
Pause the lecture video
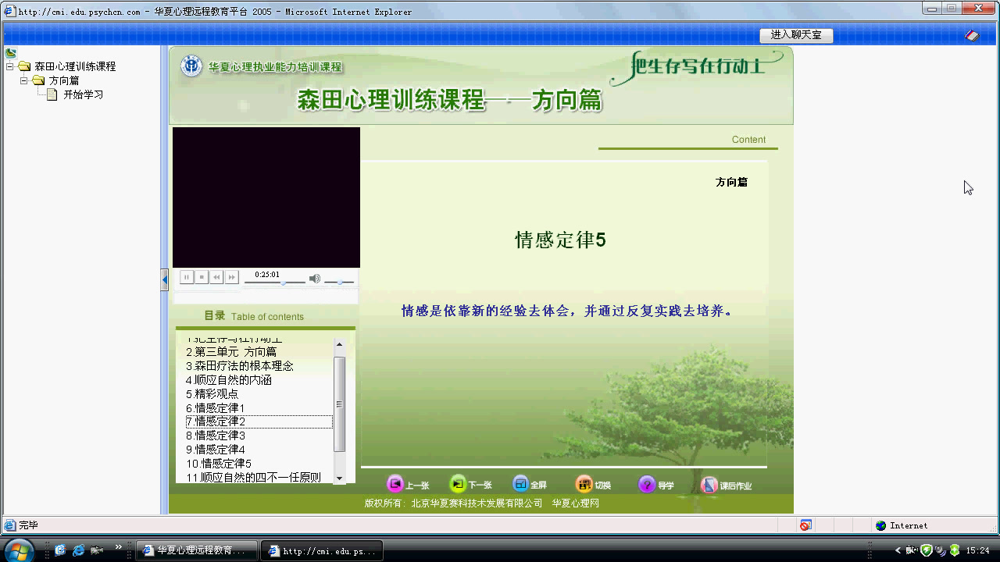point(187,277)
